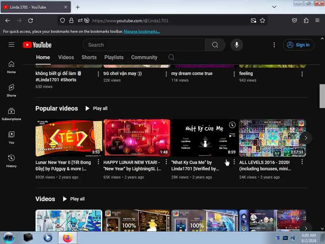Screen dimensions: 325x244
Task: Select the channel Home tab
Action: coord(43,58)
